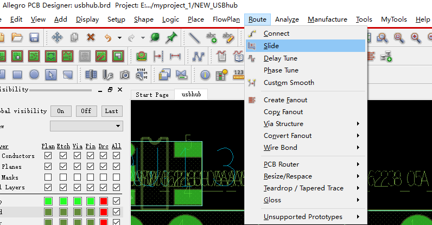The height and width of the screenshot is (225, 432).
Task: Click the blue Show Element info icon
Action: pos(205,75)
